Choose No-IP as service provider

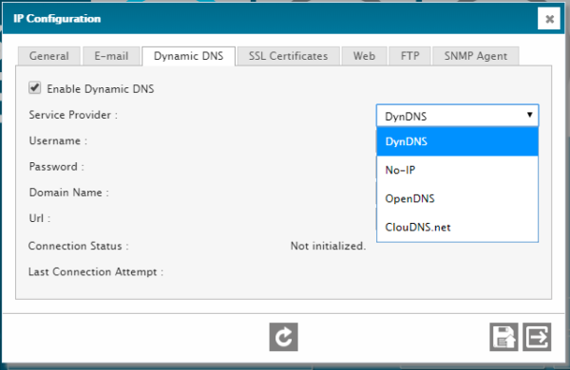[x=457, y=170]
